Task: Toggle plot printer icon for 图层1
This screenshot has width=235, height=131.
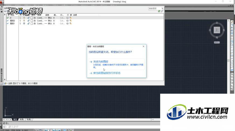Action: pos(68,23)
